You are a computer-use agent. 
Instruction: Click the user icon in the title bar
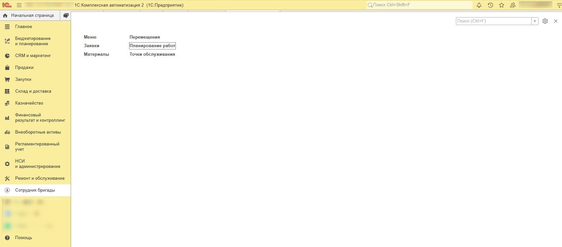click(x=513, y=5)
